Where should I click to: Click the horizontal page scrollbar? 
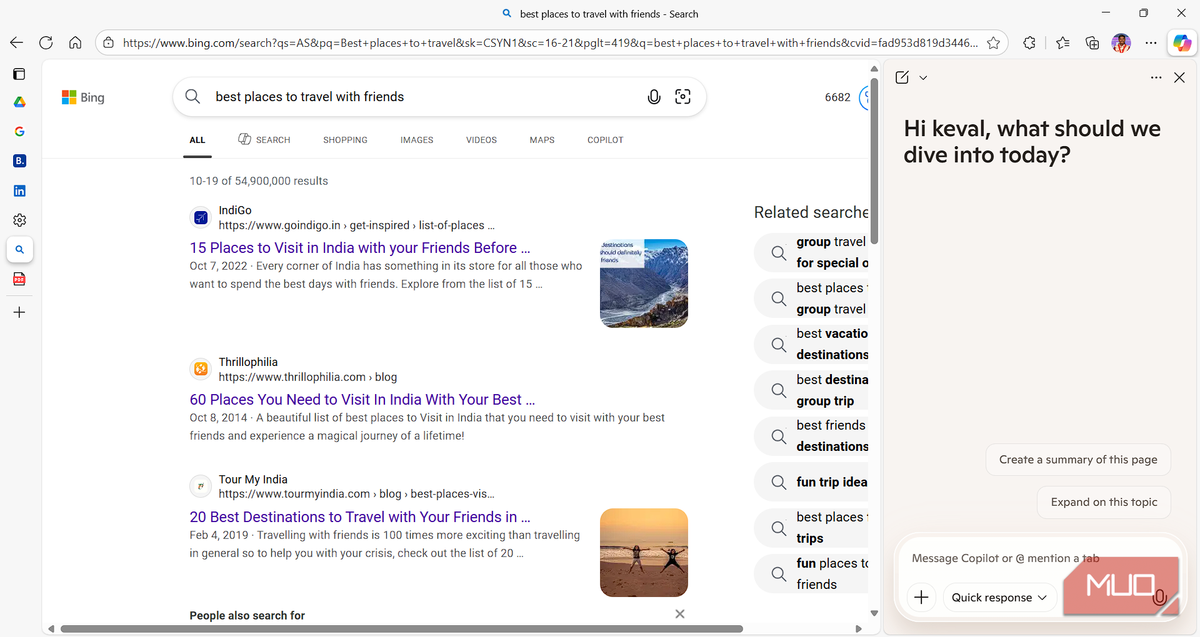coord(401,629)
